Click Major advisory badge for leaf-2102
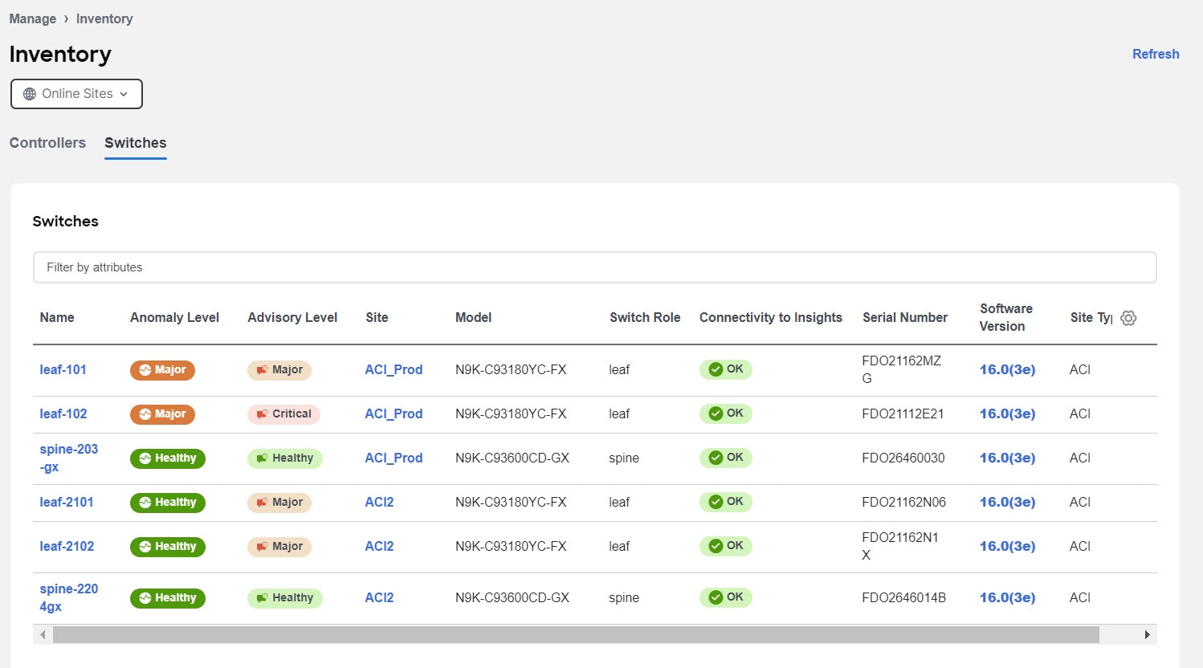 click(x=279, y=547)
